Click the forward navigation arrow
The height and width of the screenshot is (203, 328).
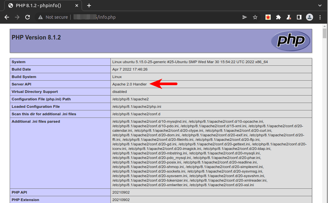coord(17,17)
